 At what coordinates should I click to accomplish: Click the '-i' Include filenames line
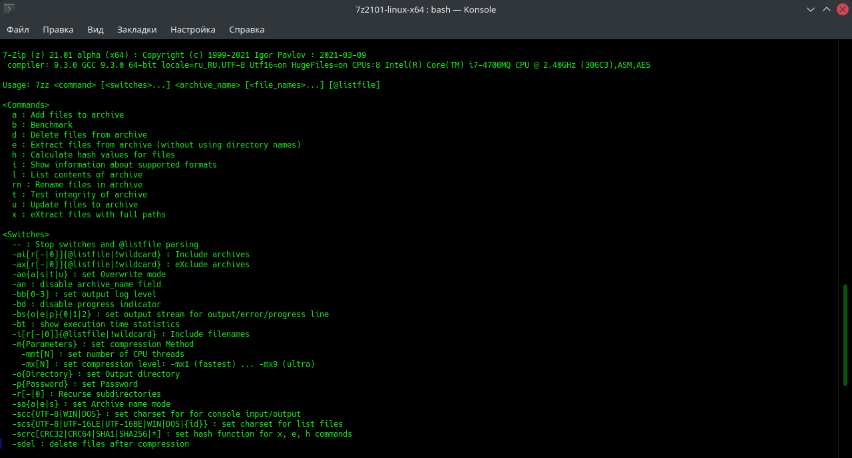click(x=131, y=334)
